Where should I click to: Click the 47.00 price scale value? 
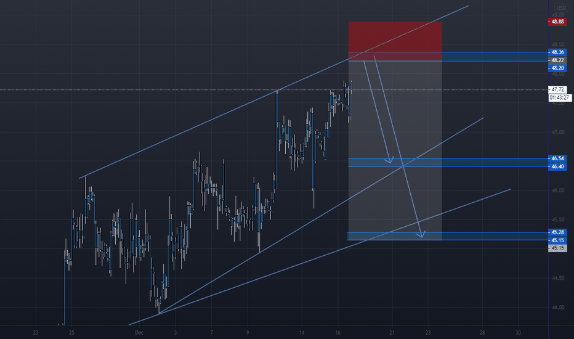[x=558, y=133]
